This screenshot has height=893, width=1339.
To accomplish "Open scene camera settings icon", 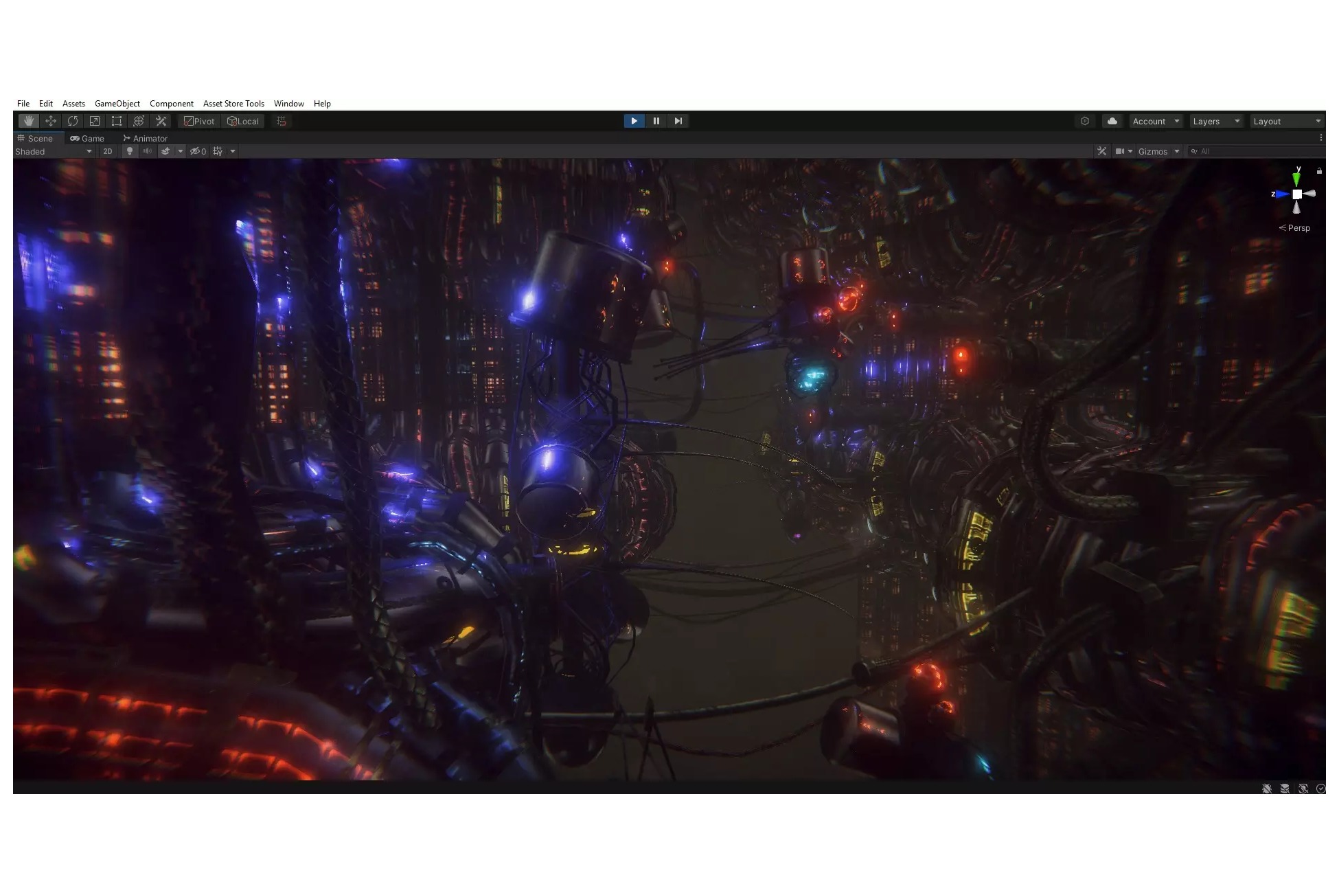I will coord(1120,151).
